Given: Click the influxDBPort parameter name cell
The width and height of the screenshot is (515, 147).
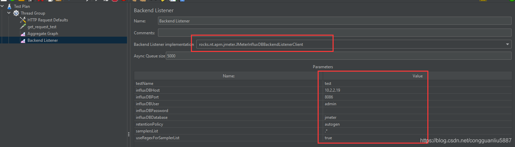Looking at the screenshot, I should 228,97.
